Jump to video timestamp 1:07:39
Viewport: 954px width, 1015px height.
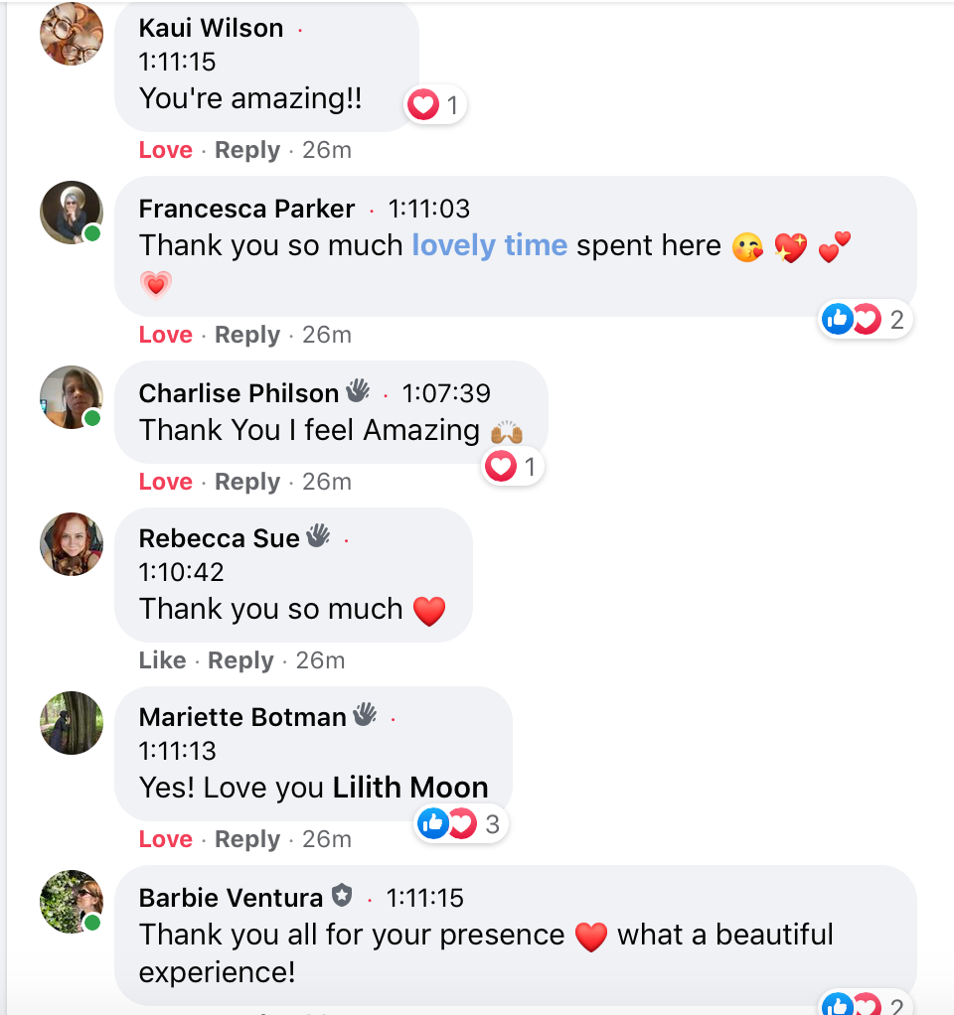click(x=446, y=393)
